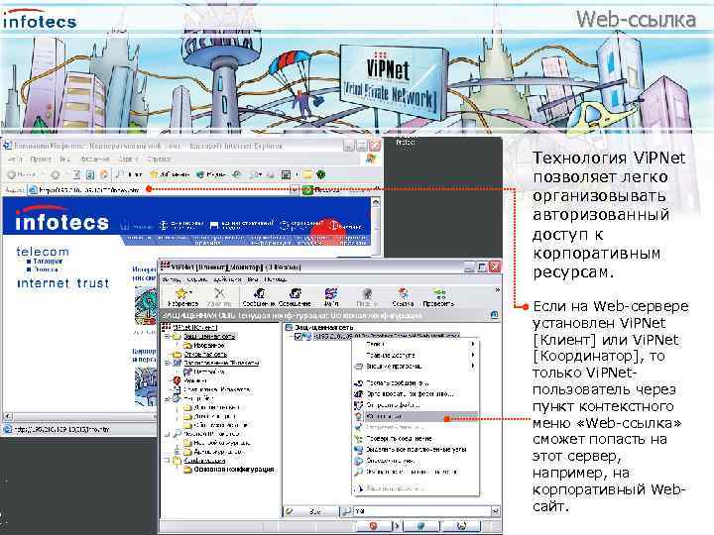Collapse Заблокированные IP-пакеты tree node
Viewport: 714px width, 535px height.
click(x=168, y=363)
